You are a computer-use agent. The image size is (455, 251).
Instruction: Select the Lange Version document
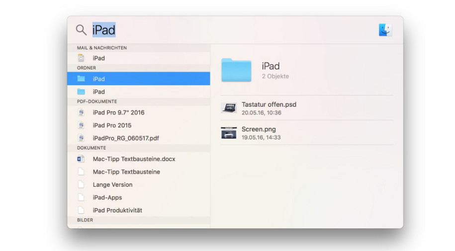(139, 184)
